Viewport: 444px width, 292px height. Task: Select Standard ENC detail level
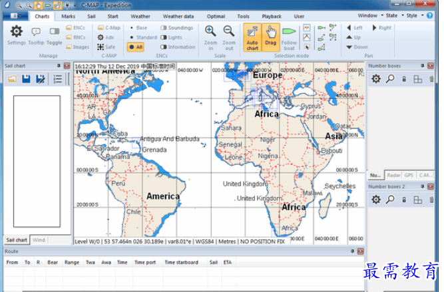point(143,37)
